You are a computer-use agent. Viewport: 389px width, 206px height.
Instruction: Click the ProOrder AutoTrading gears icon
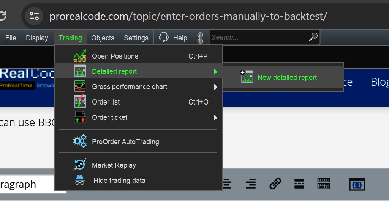pos(80,142)
